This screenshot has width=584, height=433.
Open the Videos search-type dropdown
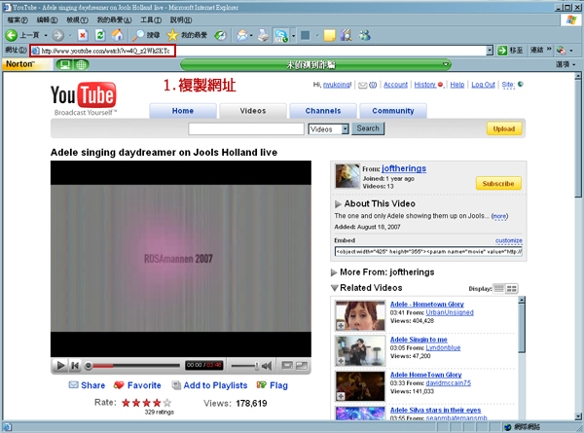point(345,128)
